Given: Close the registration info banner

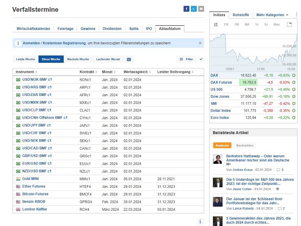Looking at the screenshot, I should pyautogui.click(x=200, y=43).
